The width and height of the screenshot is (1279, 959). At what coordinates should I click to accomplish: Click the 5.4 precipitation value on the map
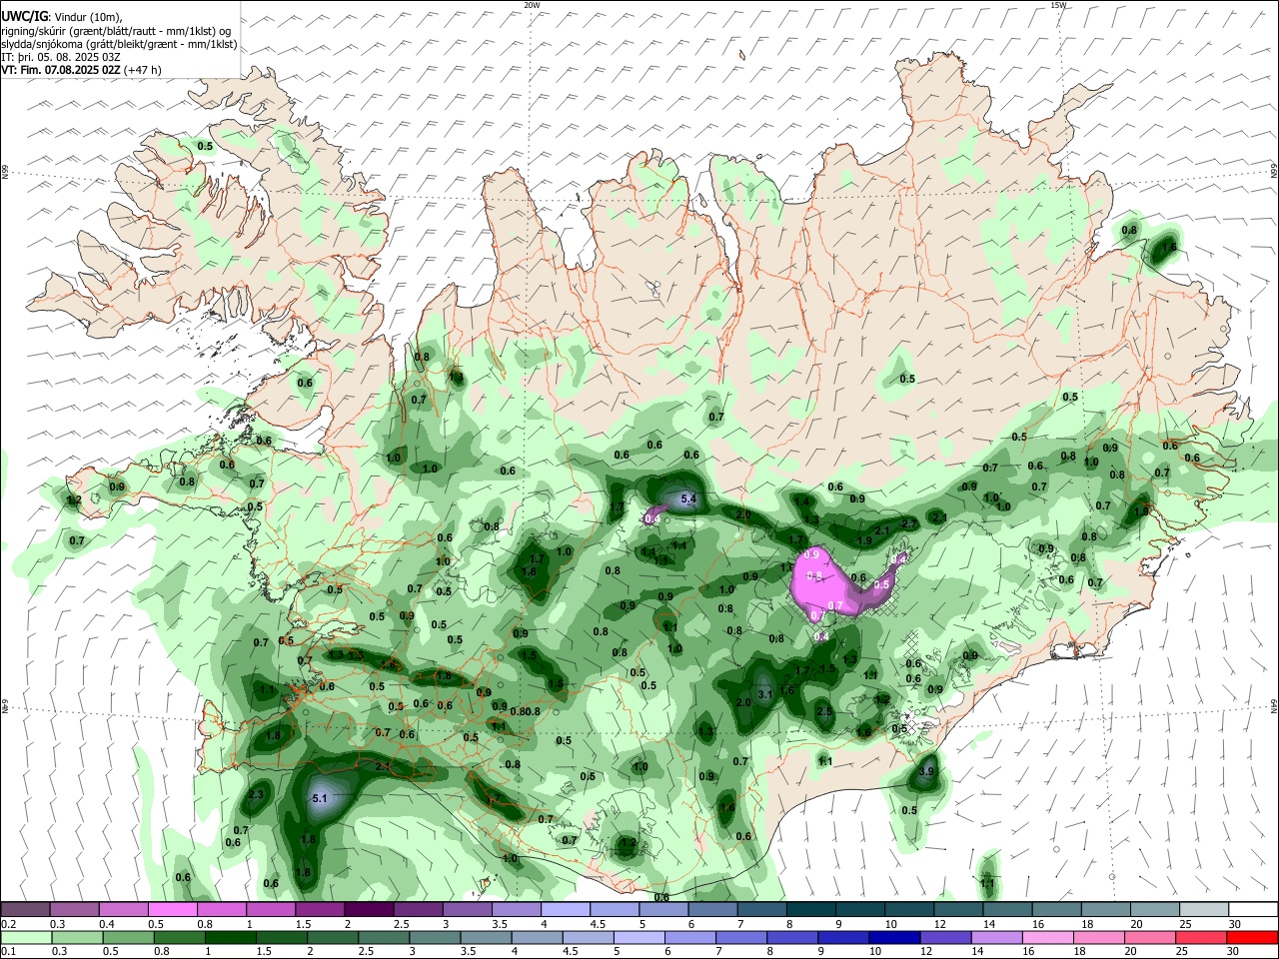pyautogui.click(x=687, y=497)
